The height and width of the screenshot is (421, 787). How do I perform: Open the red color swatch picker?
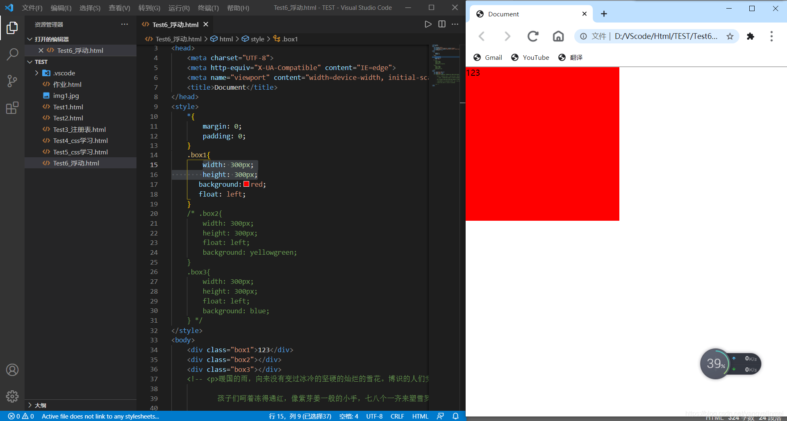click(x=246, y=184)
